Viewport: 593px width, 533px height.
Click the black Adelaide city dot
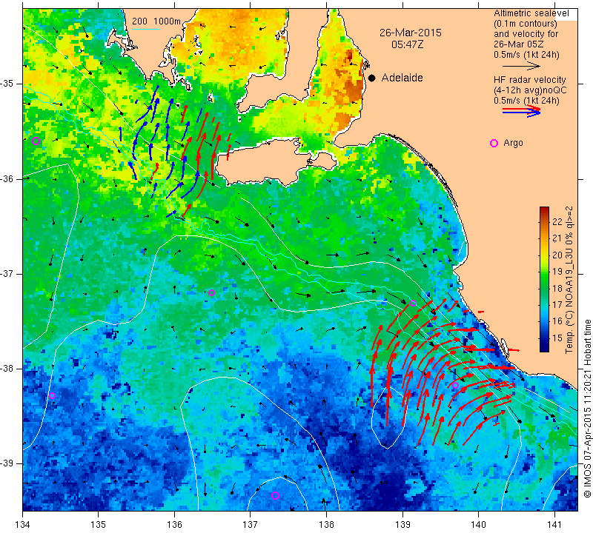click(372, 78)
